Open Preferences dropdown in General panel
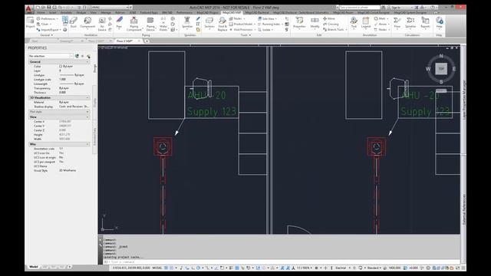The image size is (491, 276). pos(48,18)
